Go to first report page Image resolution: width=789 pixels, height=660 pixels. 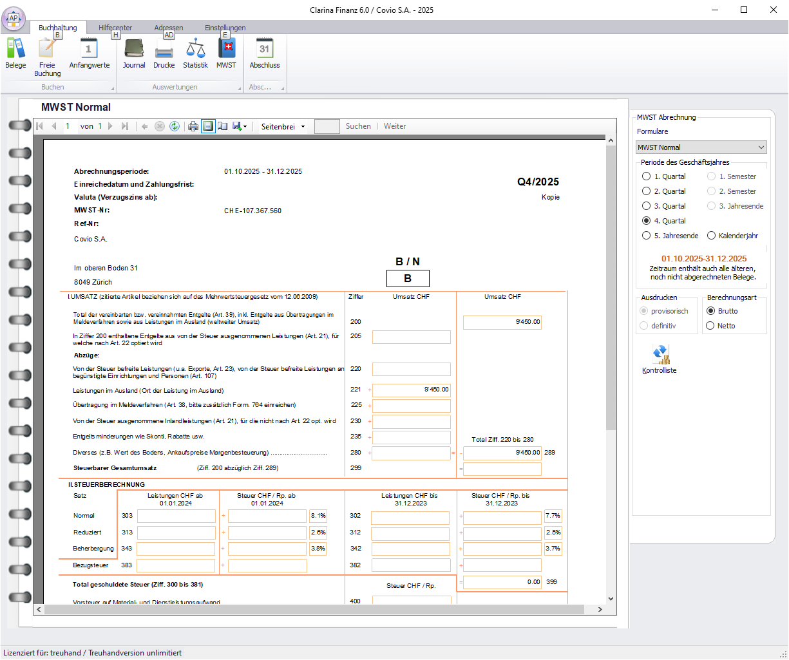pyautogui.click(x=40, y=126)
